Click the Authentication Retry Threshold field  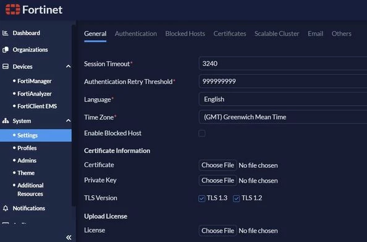coord(283,81)
